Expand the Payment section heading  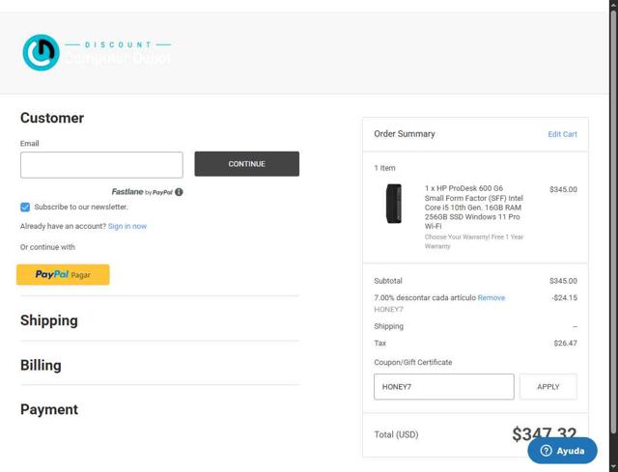(49, 409)
